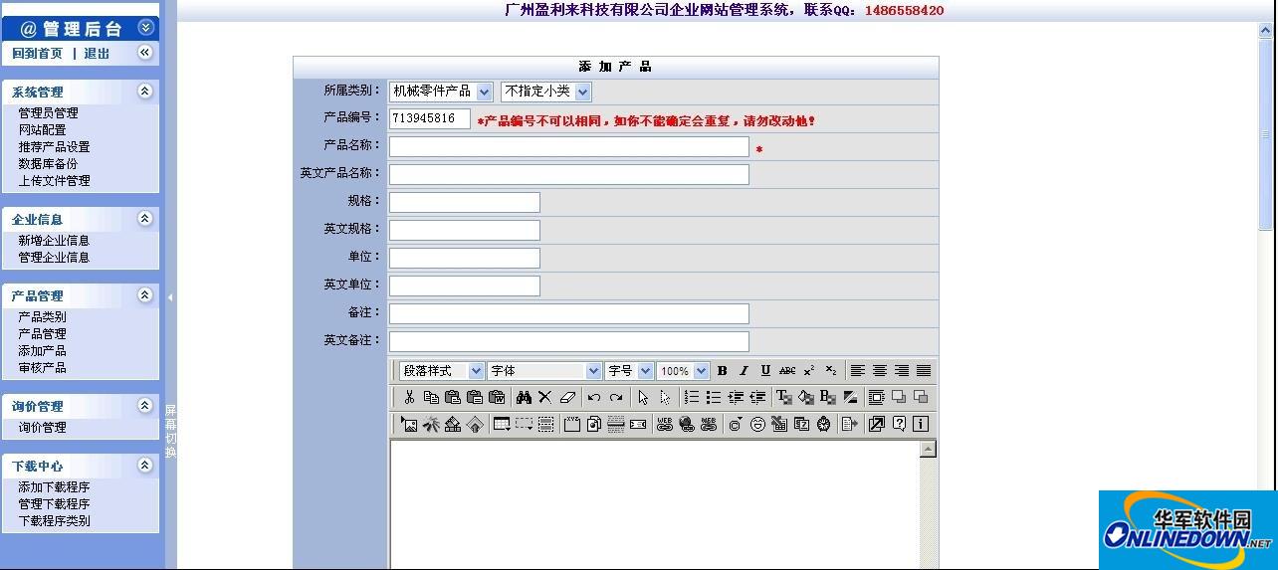Apply ABC strikethrough formatting

pos(787,371)
